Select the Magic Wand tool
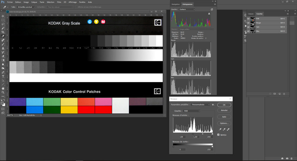 click(3, 28)
